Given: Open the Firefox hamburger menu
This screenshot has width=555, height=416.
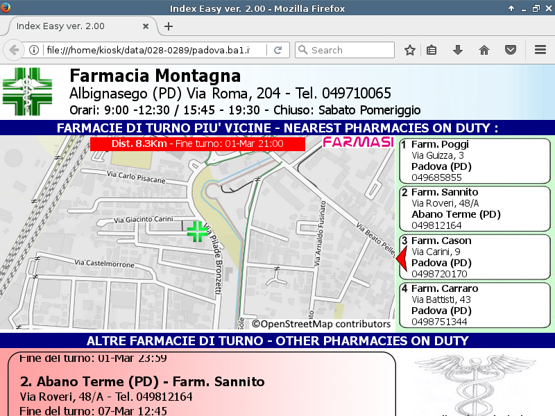Looking at the screenshot, I should 540,50.
